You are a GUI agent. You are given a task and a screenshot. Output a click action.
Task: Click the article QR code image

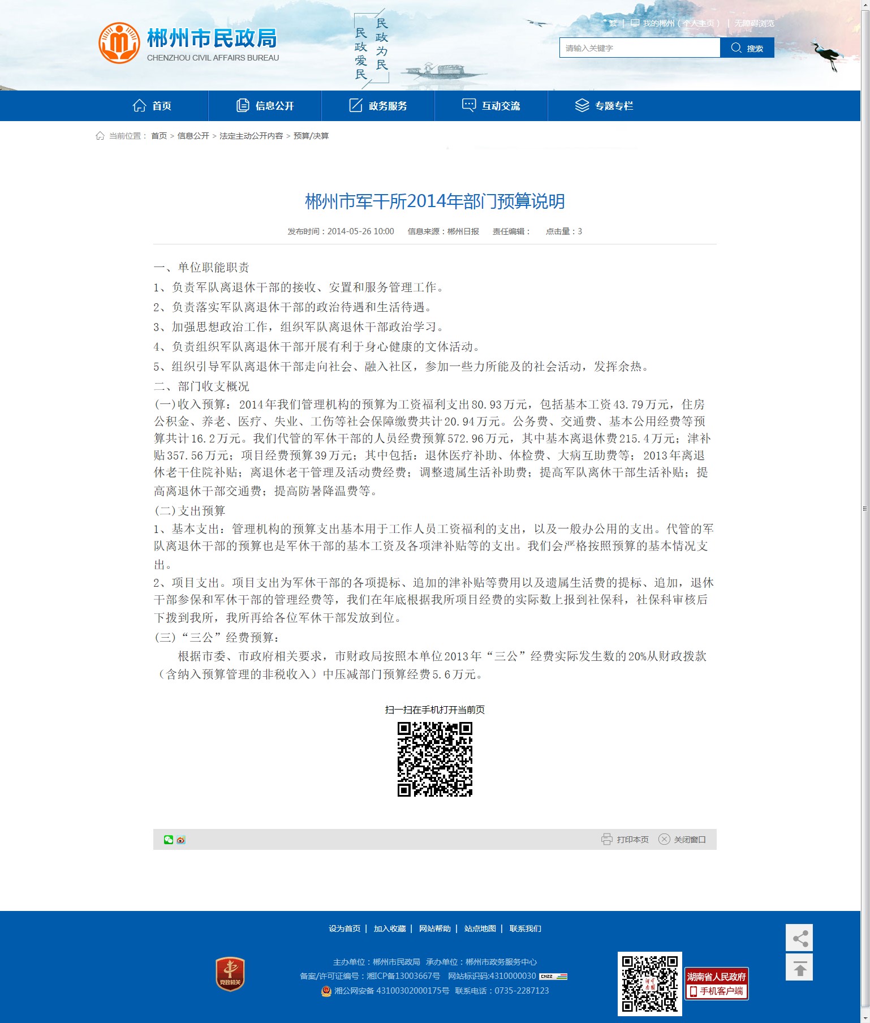click(x=435, y=759)
